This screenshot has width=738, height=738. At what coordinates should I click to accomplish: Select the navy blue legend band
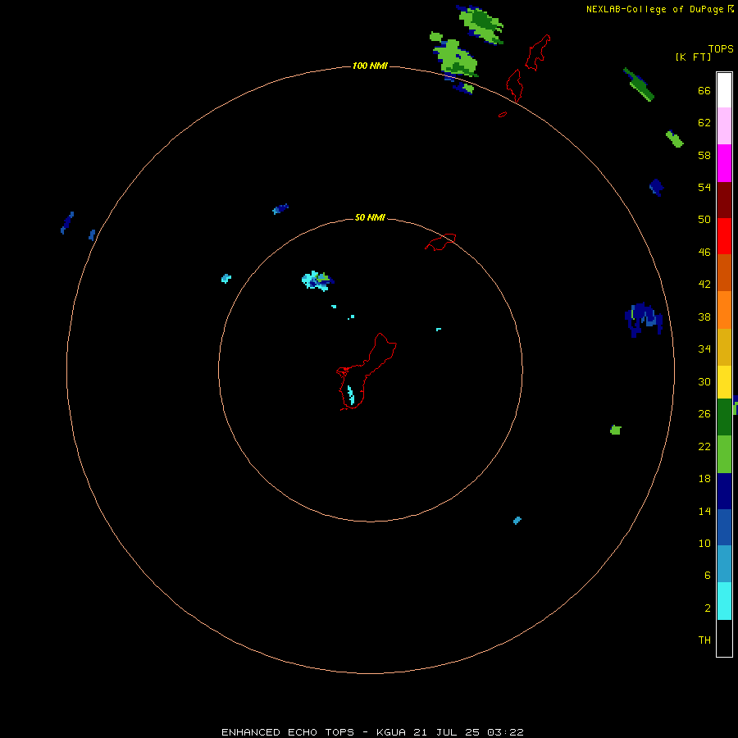[724, 491]
